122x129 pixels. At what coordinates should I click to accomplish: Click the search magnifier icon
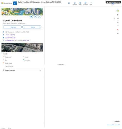69,3
